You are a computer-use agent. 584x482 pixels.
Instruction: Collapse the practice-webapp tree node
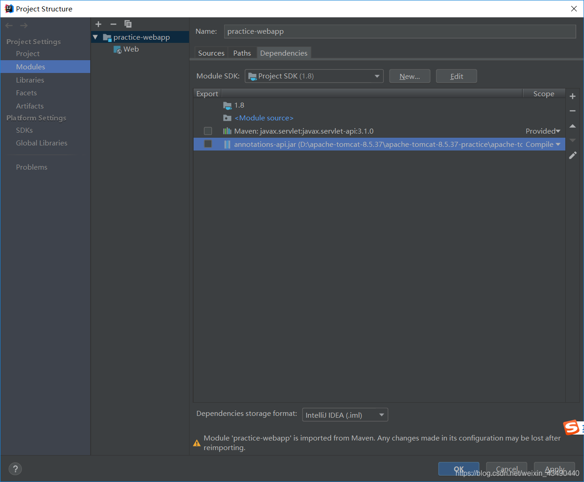coord(95,37)
